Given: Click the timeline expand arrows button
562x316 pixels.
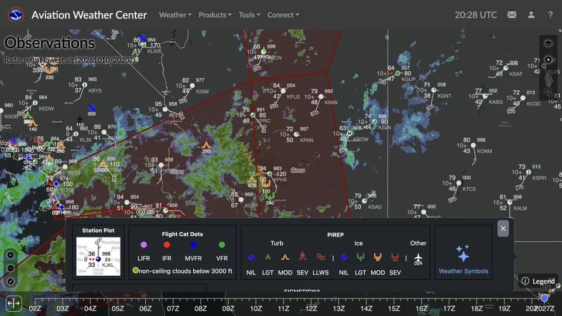Looking at the screenshot, I should coord(13,304).
